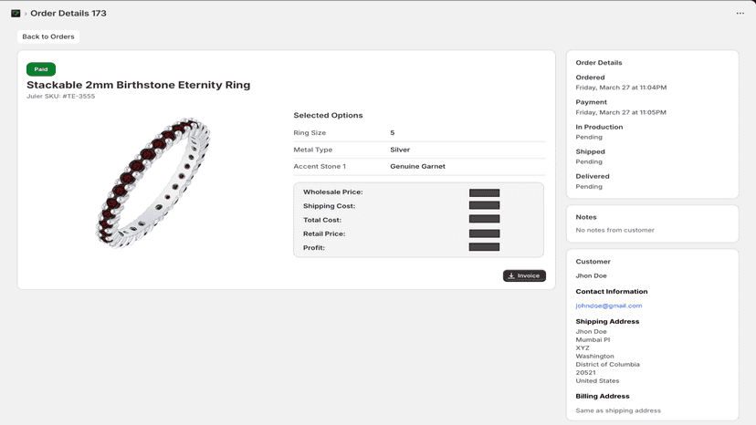Screen dimensions: 756x425
Task: Click the Delivered status label
Action: pos(593,176)
